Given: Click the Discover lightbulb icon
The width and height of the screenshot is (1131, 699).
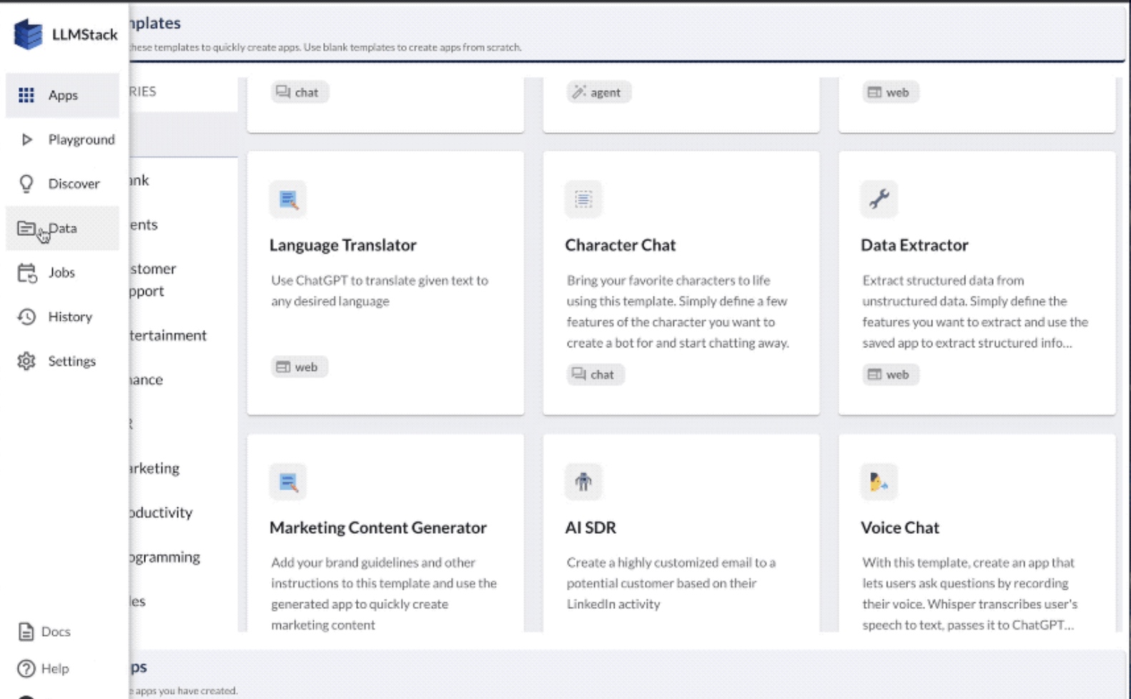Looking at the screenshot, I should 26,184.
